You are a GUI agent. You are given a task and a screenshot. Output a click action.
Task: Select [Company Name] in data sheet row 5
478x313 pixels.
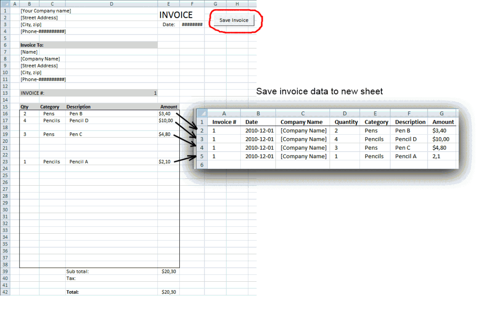303,156
